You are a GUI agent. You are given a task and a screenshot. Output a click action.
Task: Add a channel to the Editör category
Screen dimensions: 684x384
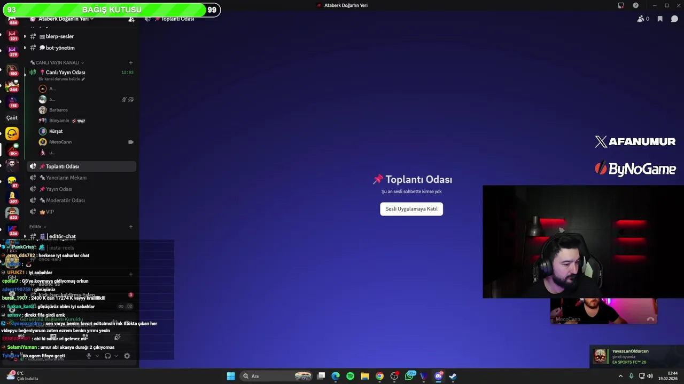pyautogui.click(x=130, y=227)
